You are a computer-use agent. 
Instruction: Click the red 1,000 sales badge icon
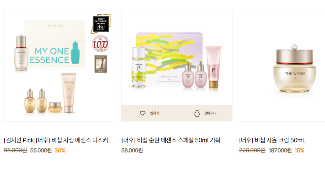(x=101, y=44)
